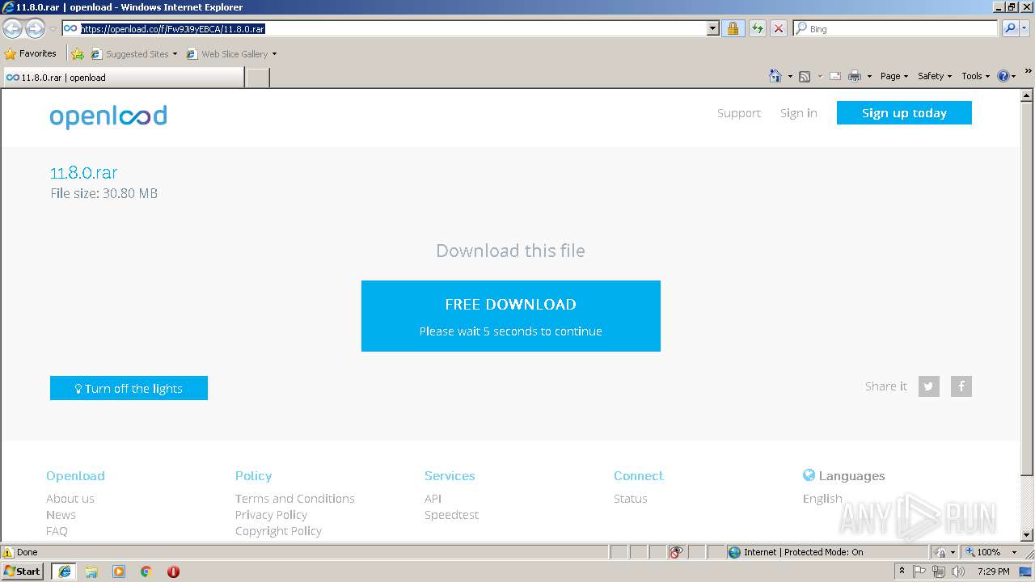Screen dimensions: 1035x582
Task: Click the Read Mail envelope icon
Action: [835, 76]
